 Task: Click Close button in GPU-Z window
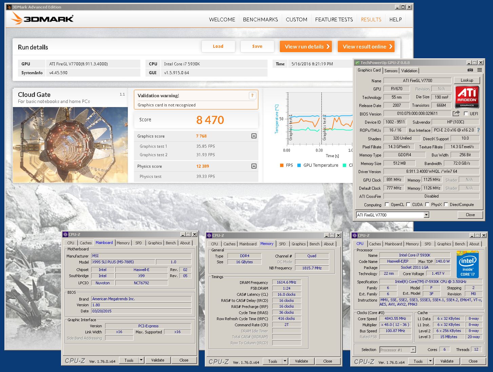point(470,215)
